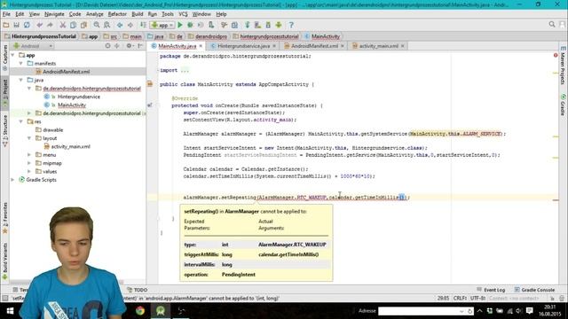Click the Redo arrow icon

(50, 25)
